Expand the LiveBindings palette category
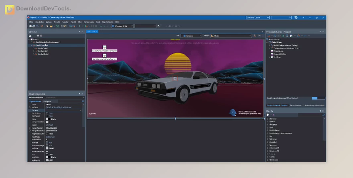Screen dimensions: 353x178 pyautogui.click(x=268, y=130)
